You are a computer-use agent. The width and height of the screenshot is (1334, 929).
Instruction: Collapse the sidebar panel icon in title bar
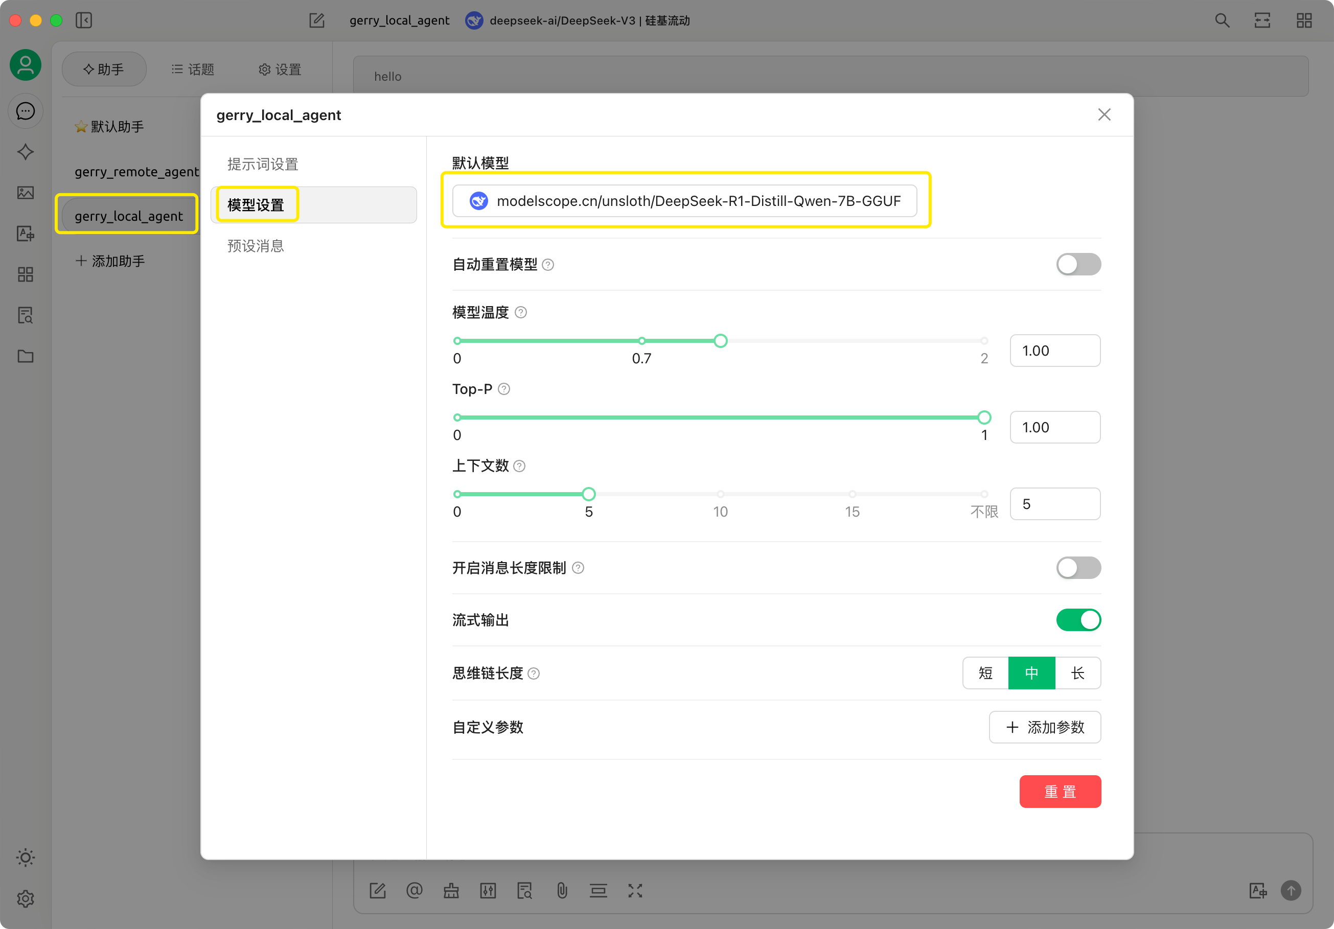(84, 20)
